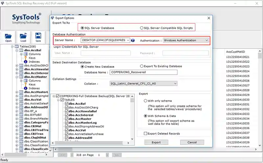The image size is (263, 163).
Task: Choose Export To Existing Database option
Action: [142, 66]
